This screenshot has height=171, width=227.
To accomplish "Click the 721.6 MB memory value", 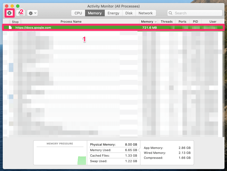I will click(x=149, y=28).
